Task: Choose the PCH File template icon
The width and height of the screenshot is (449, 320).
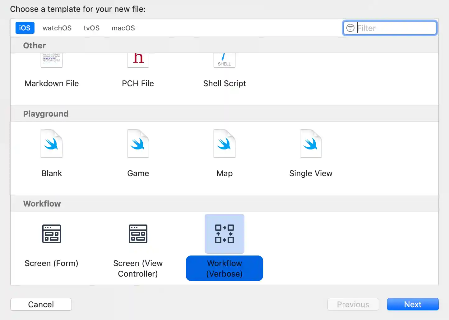Action: coord(138,60)
